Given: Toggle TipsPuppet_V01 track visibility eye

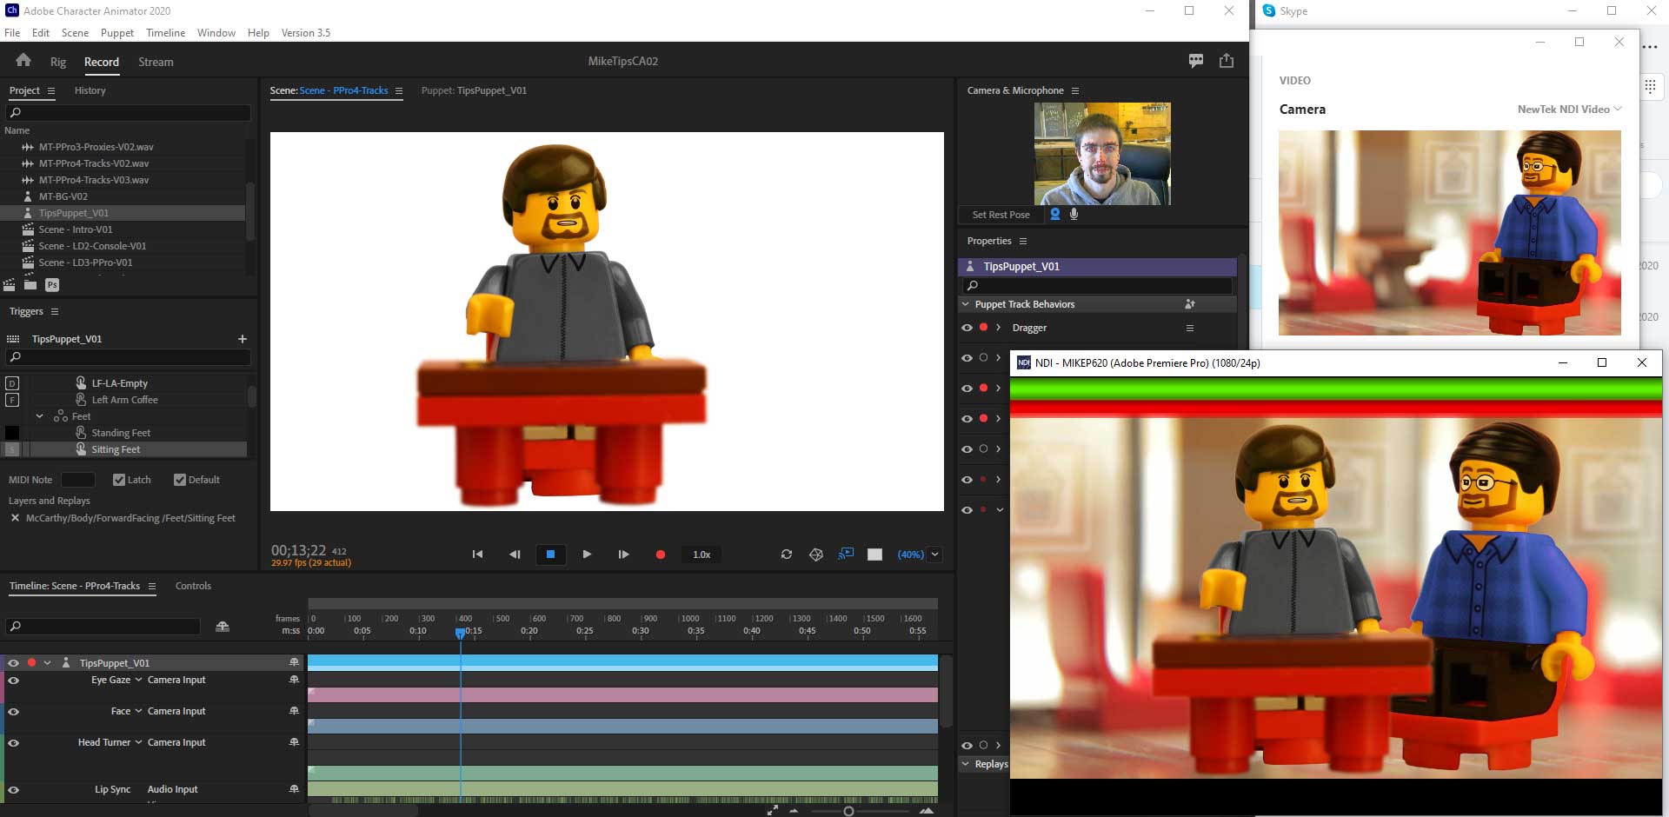Looking at the screenshot, I should coord(13,662).
